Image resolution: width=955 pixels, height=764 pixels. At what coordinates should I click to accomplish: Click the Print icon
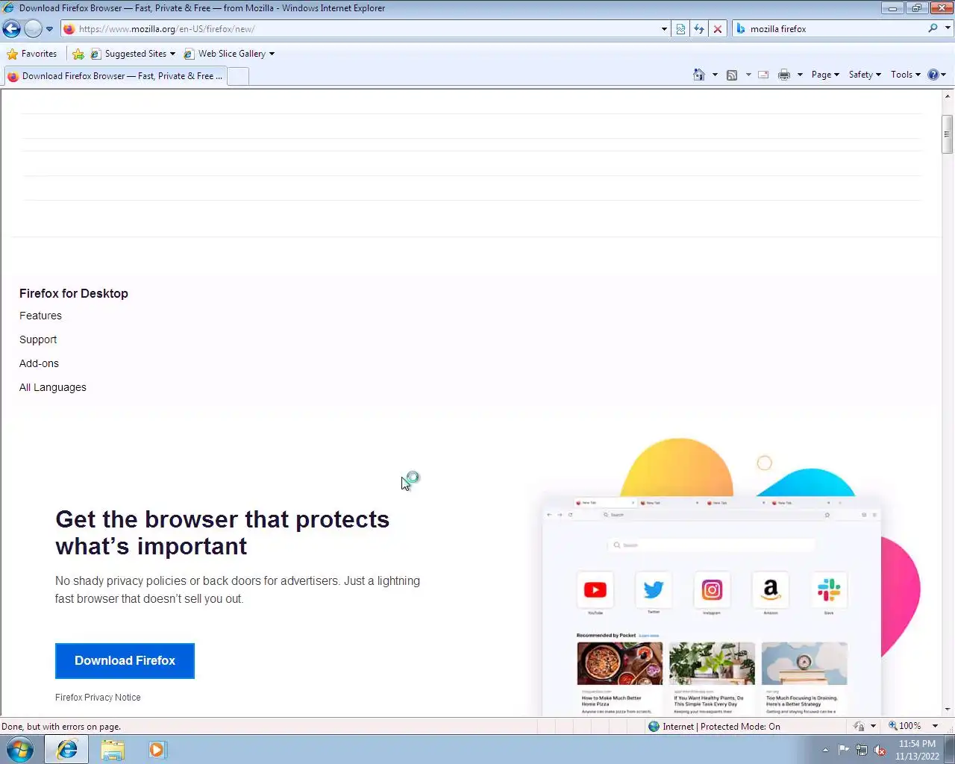click(784, 75)
